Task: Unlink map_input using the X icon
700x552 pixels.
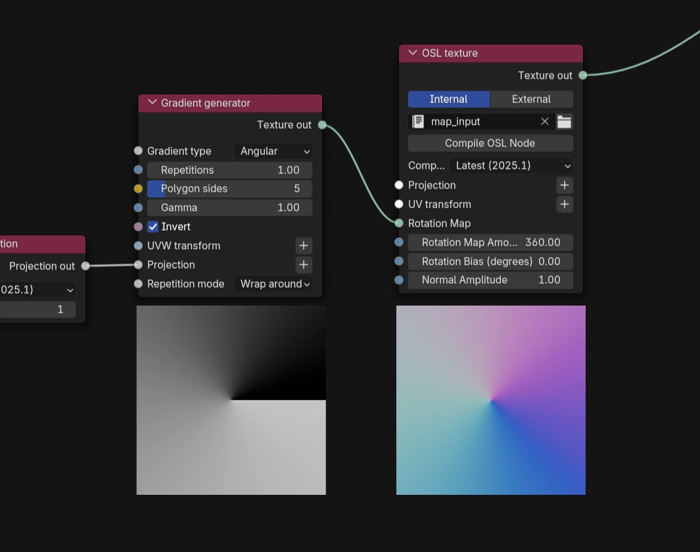Action: tap(544, 121)
